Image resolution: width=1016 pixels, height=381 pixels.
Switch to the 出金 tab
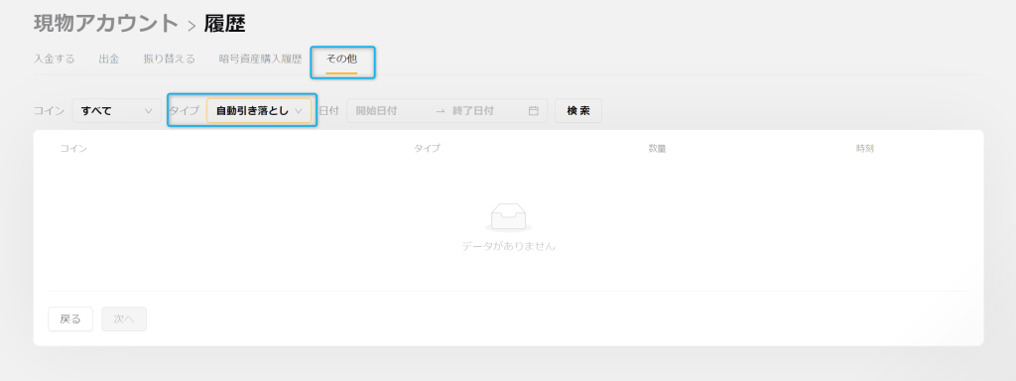(x=109, y=59)
